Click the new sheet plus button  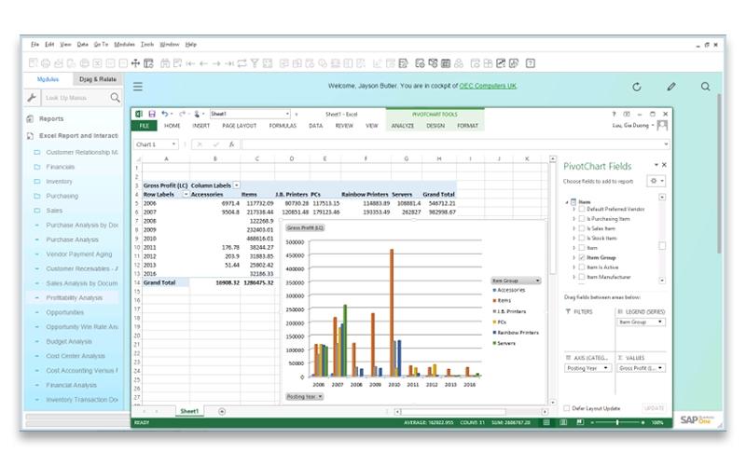[x=222, y=411]
